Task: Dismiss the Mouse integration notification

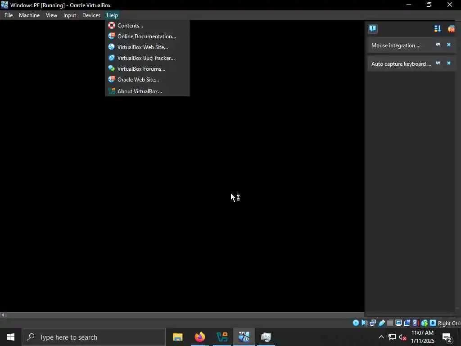Action: click(x=449, y=45)
